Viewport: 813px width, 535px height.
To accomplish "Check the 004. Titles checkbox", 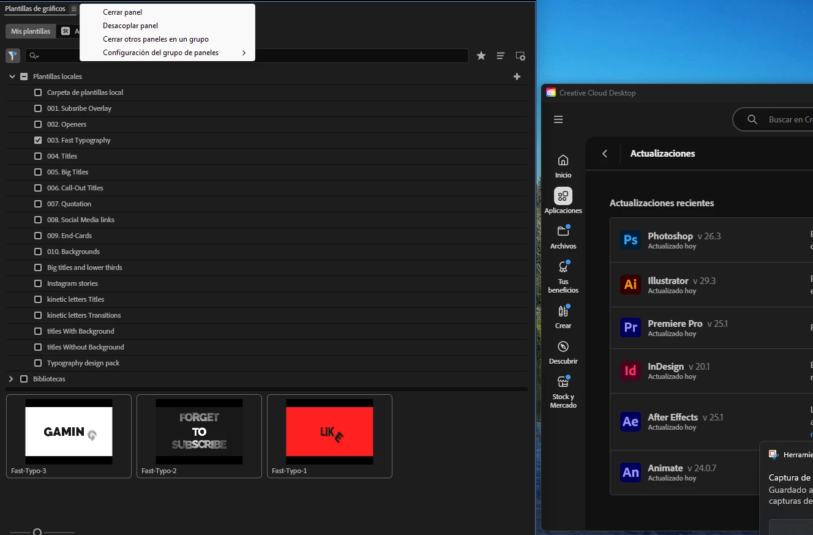I will point(38,156).
